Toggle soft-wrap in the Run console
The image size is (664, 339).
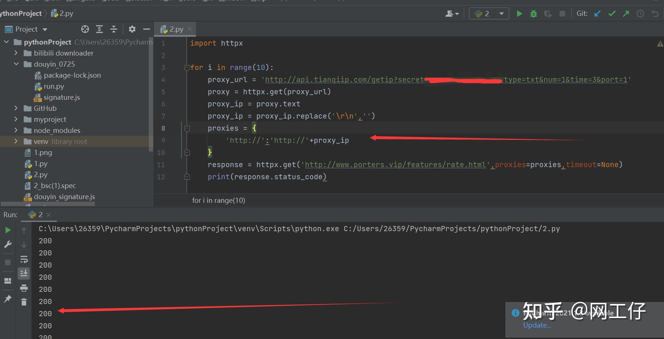coord(24,259)
